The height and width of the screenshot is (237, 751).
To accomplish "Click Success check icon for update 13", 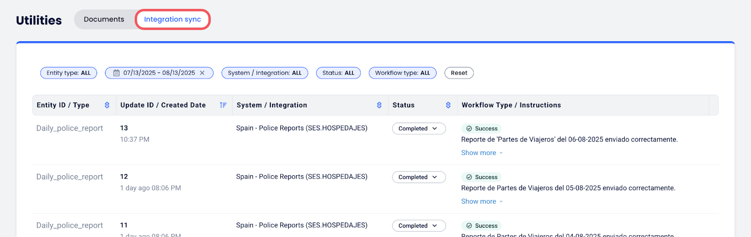I will (469, 129).
